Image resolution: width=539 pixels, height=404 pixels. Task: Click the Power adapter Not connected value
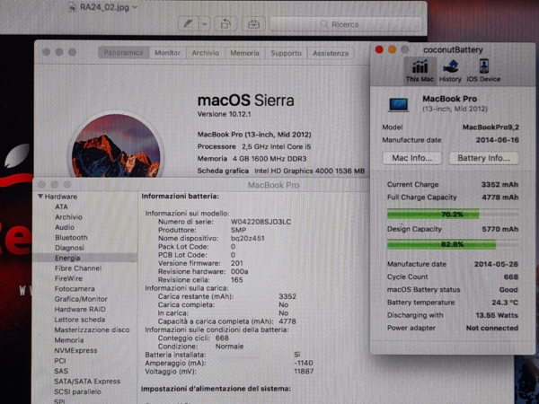point(492,328)
